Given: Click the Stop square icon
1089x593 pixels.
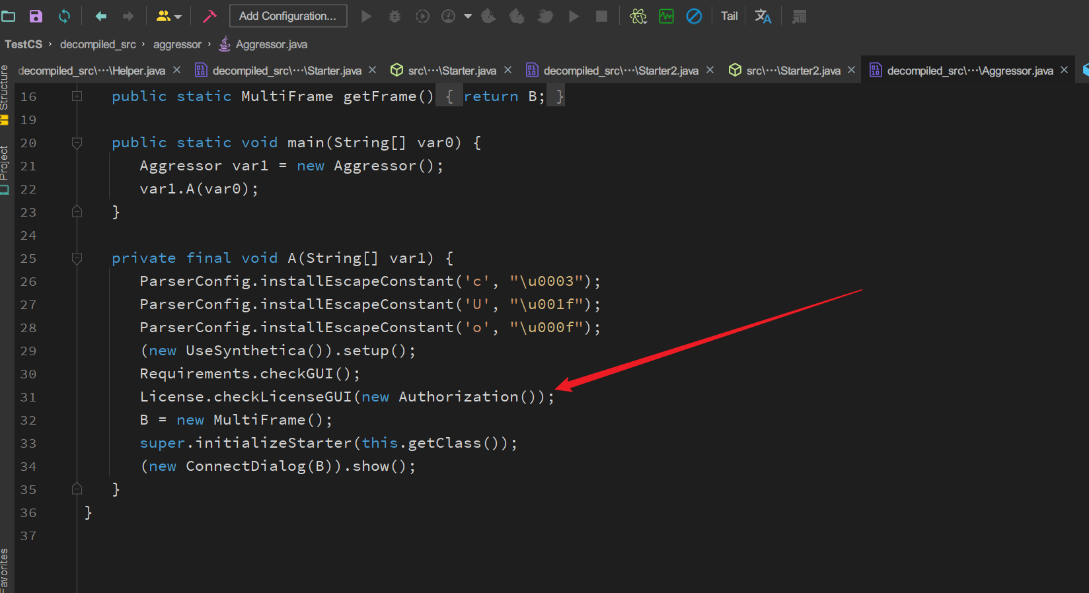Looking at the screenshot, I should tap(601, 16).
